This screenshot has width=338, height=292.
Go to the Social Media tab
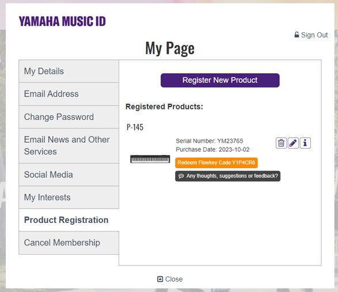click(69, 175)
